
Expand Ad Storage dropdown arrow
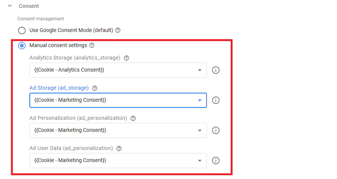[x=200, y=100]
